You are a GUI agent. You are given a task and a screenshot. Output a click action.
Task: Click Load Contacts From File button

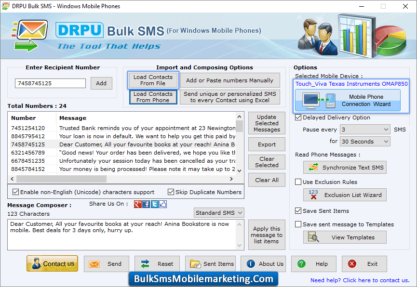[x=153, y=80]
